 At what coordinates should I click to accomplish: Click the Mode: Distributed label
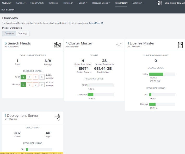click(12, 28)
